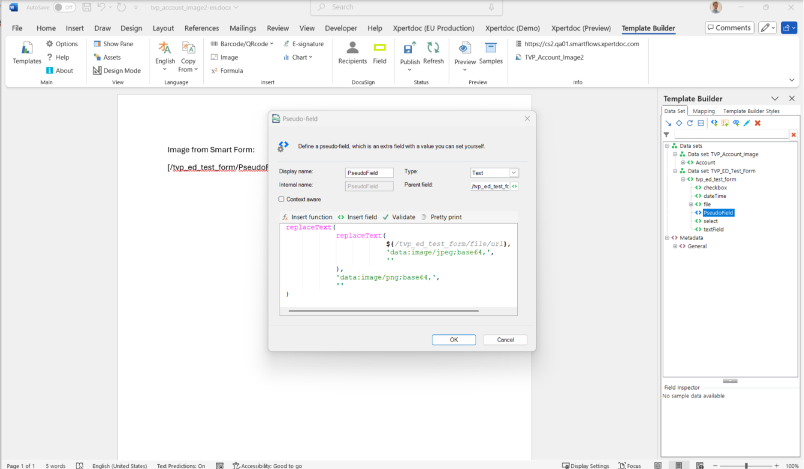Adjust the zoom slider in the status bar
The image size is (804, 469).
(x=746, y=465)
